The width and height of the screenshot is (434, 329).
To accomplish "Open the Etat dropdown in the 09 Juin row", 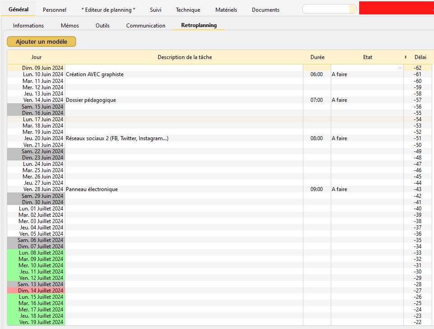I will 399,68.
